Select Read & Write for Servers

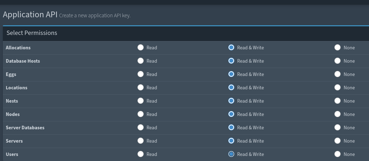231,141
